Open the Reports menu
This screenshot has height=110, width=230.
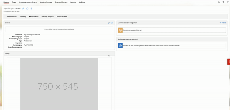tap(73, 2)
